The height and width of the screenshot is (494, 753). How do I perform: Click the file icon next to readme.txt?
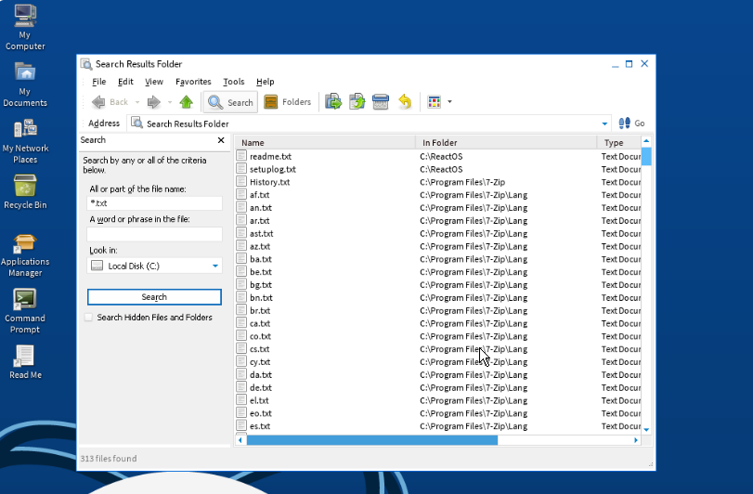pyautogui.click(x=241, y=156)
